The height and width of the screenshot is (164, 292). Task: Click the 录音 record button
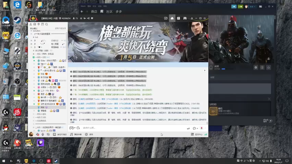89,134
